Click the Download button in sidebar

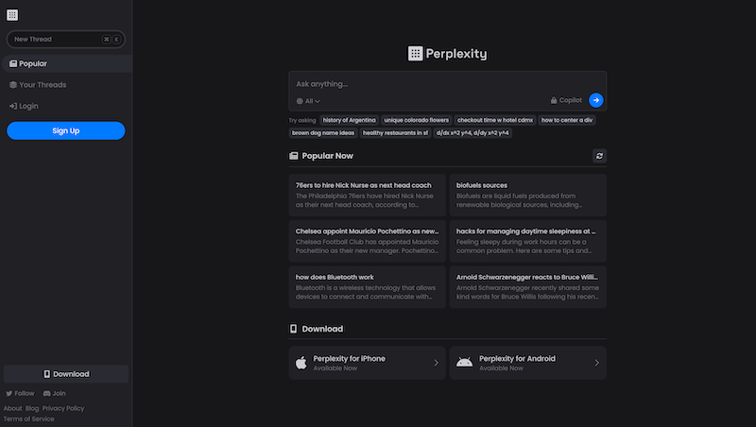pyautogui.click(x=65, y=374)
